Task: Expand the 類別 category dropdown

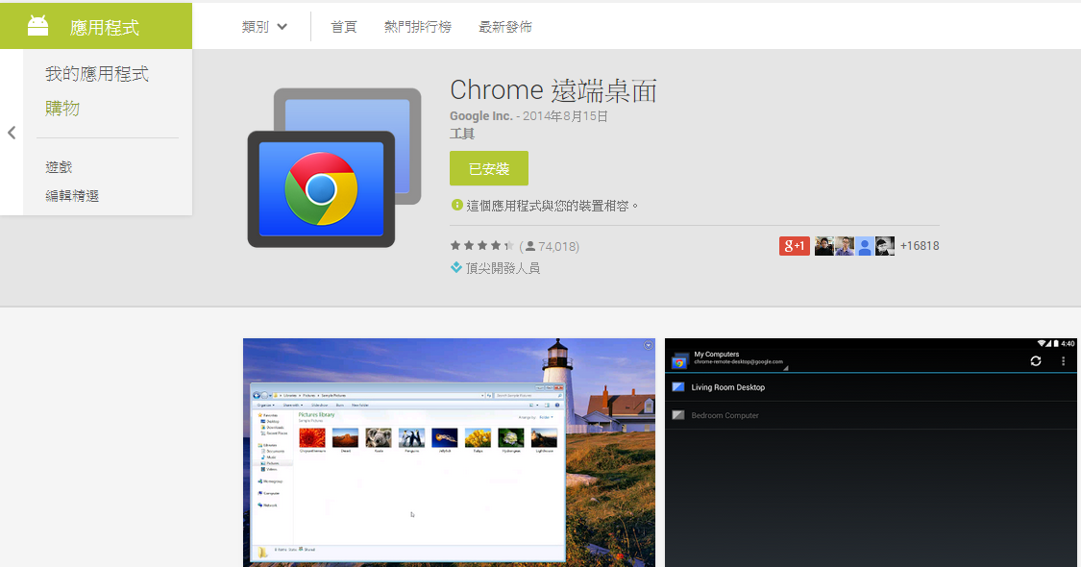Action: click(264, 27)
